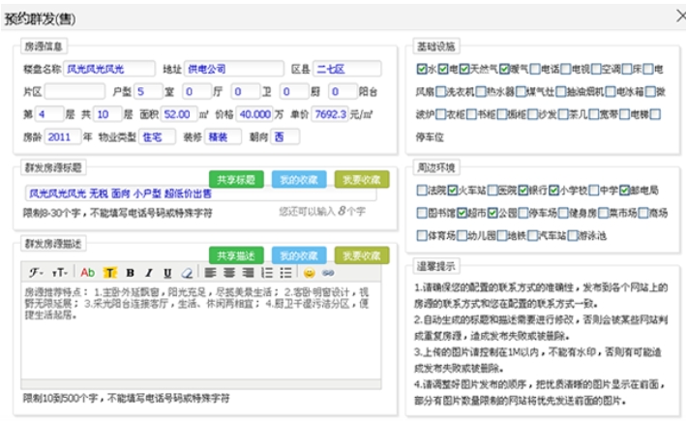
Task: Open the font family dropdown
Action: click(x=36, y=273)
